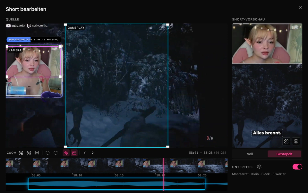Click the time range 58:01 – 58:28 text

(x=201, y=153)
